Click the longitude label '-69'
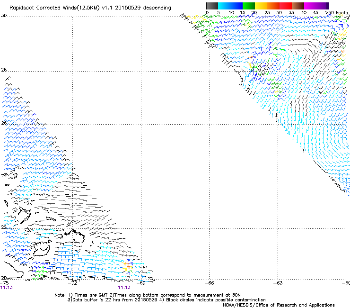 [141, 283]
